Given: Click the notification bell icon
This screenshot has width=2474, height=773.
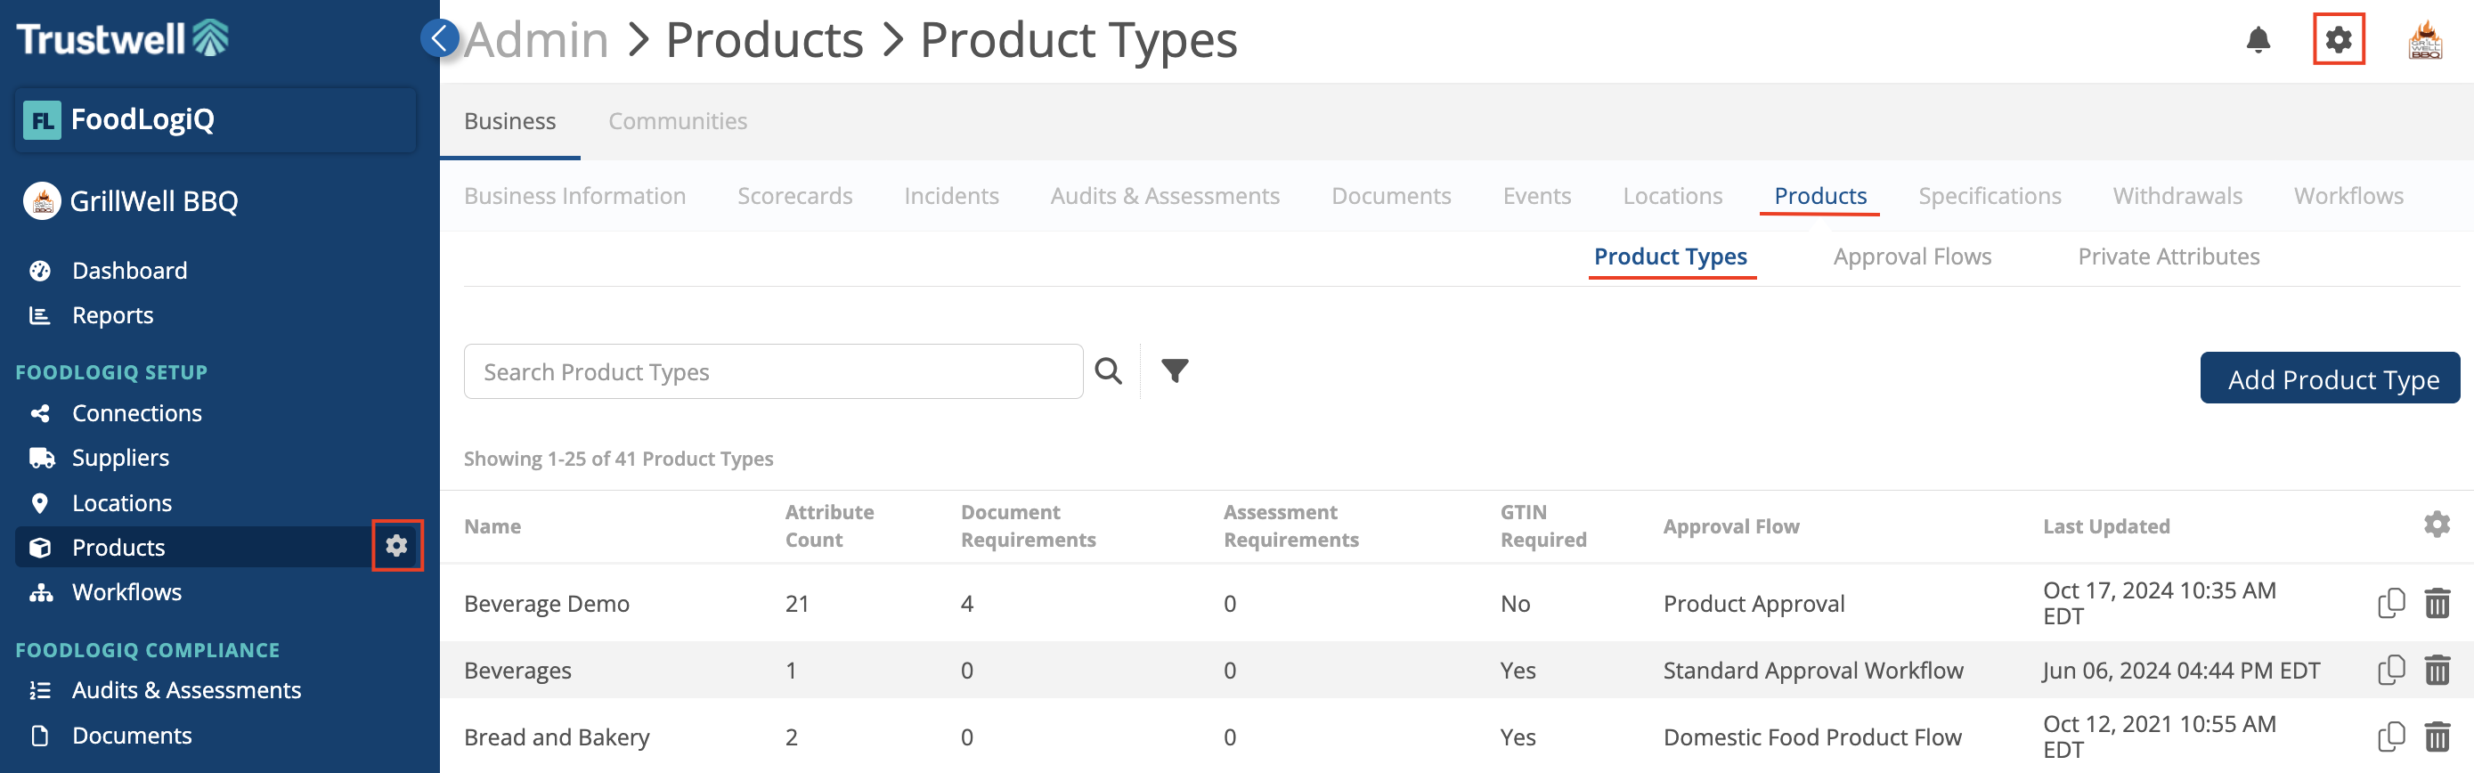Looking at the screenshot, I should [2258, 40].
